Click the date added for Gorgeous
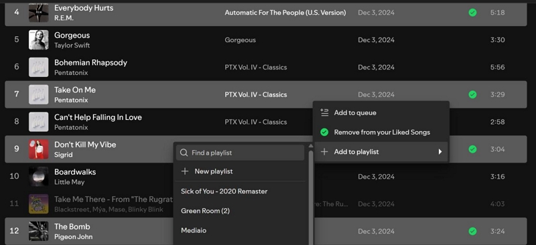The width and height of the screenshot is (536, 245). pyautogui.click(x=376, y=40)
